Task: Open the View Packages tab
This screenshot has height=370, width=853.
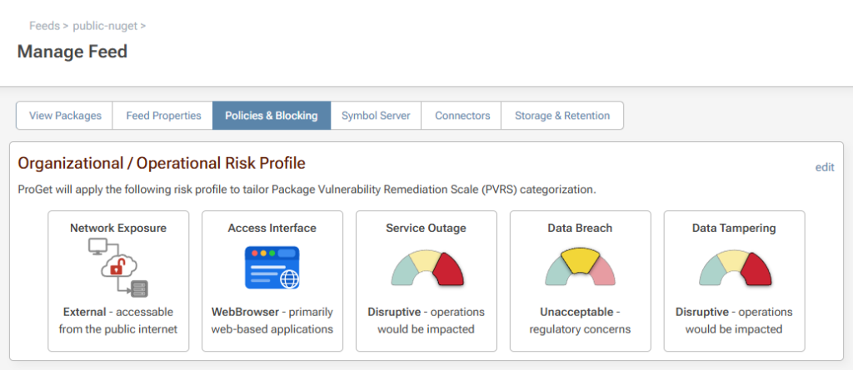Action: (x=65, y=116)
